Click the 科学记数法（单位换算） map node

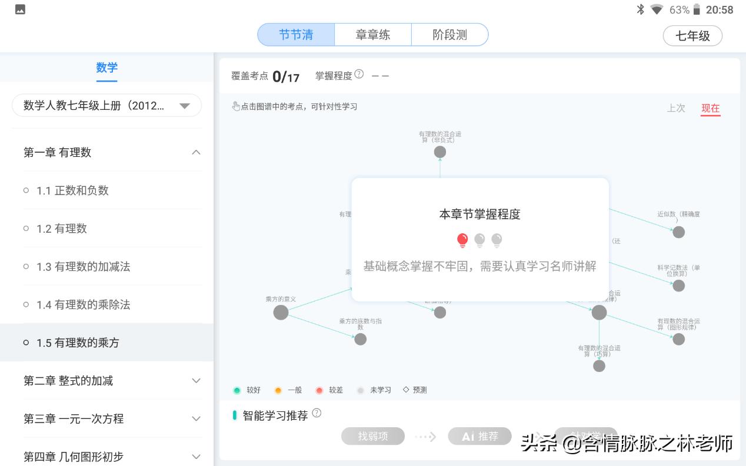pos(678,286)
